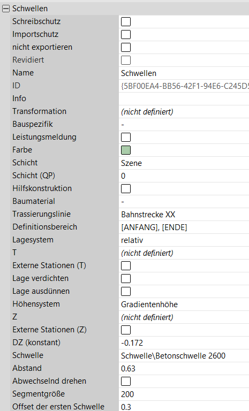The width and height of the screenshot is (249, 411).
Task: Check the nicht exportieren option
Action: coord(126,47)
